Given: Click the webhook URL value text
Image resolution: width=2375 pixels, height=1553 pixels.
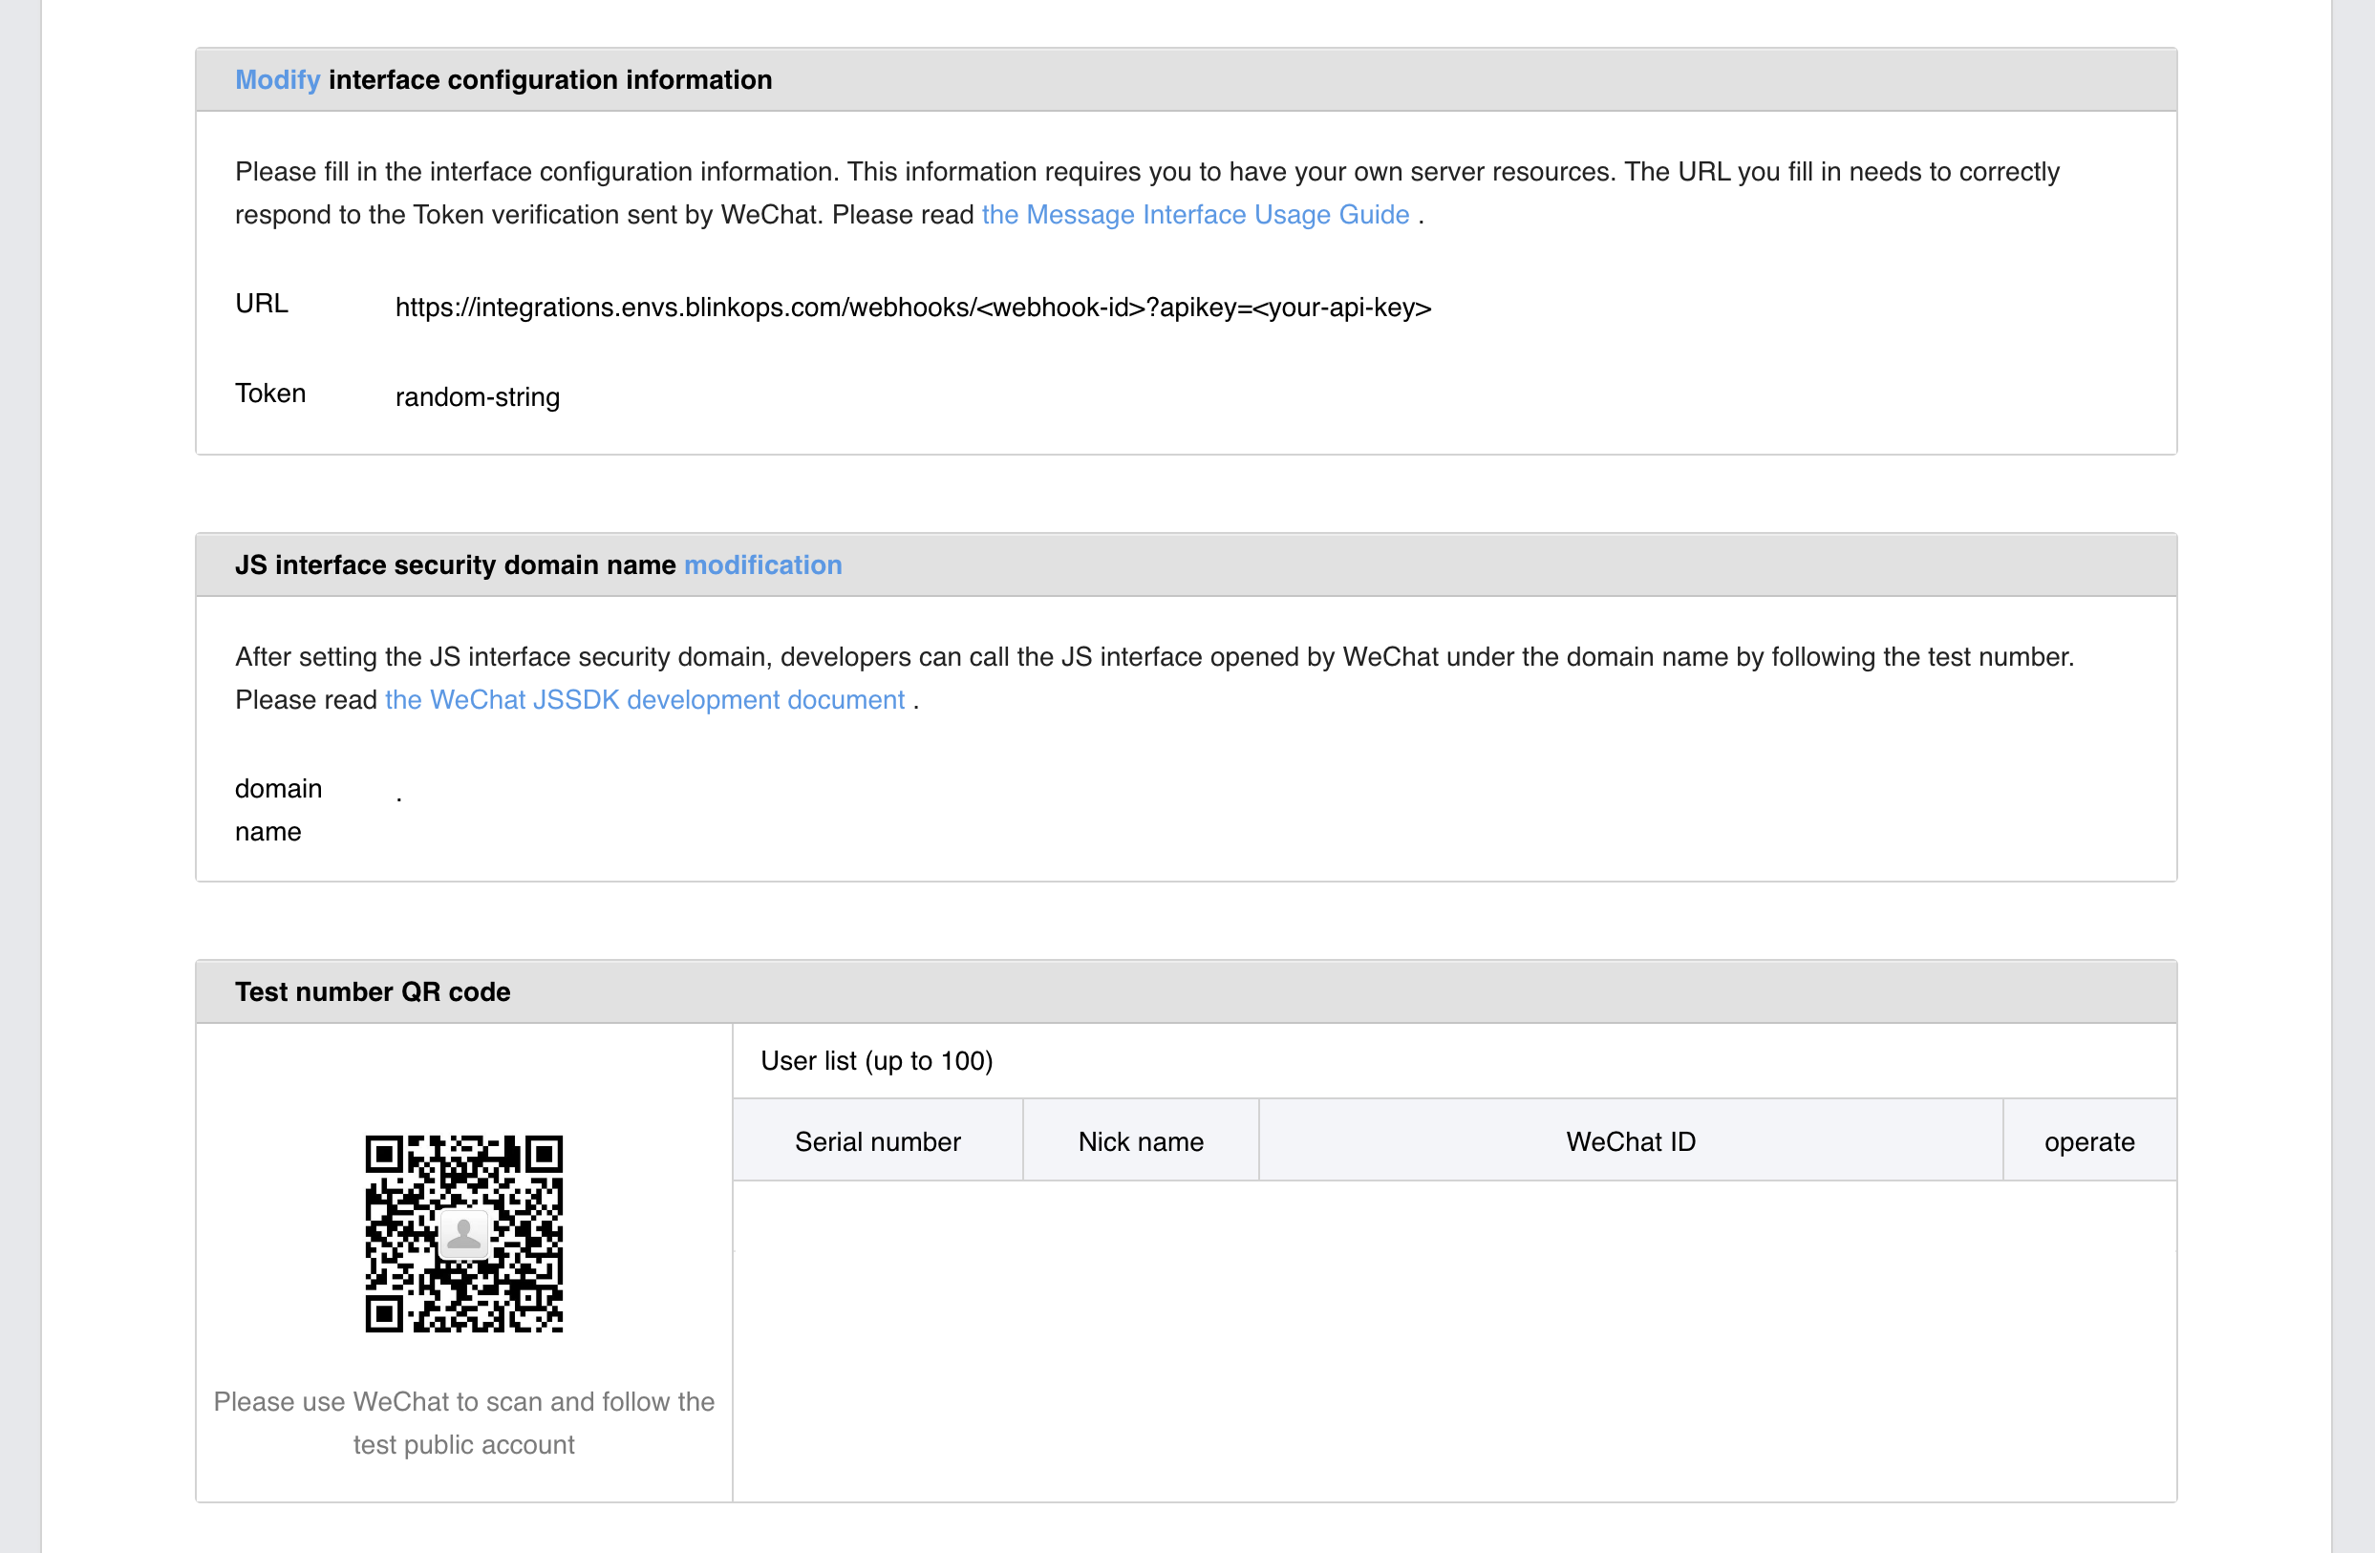Looking at the screenshot, I should (912, 308).
